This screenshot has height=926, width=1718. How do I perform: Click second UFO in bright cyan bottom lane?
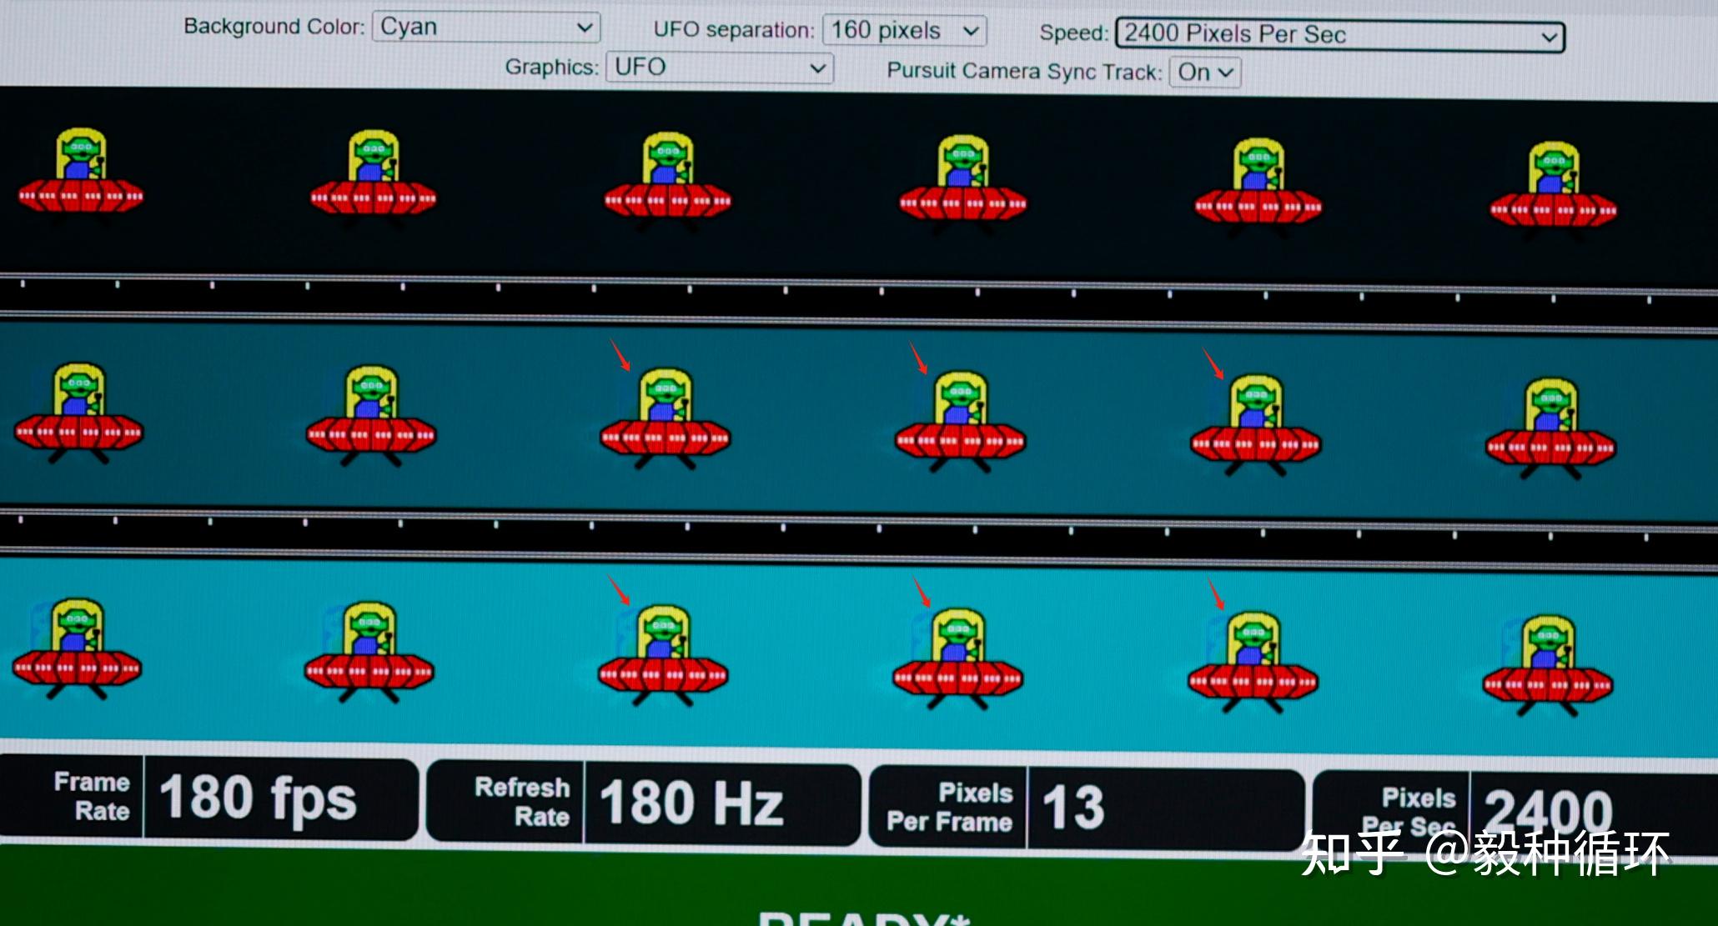click(x=369, y=651)
